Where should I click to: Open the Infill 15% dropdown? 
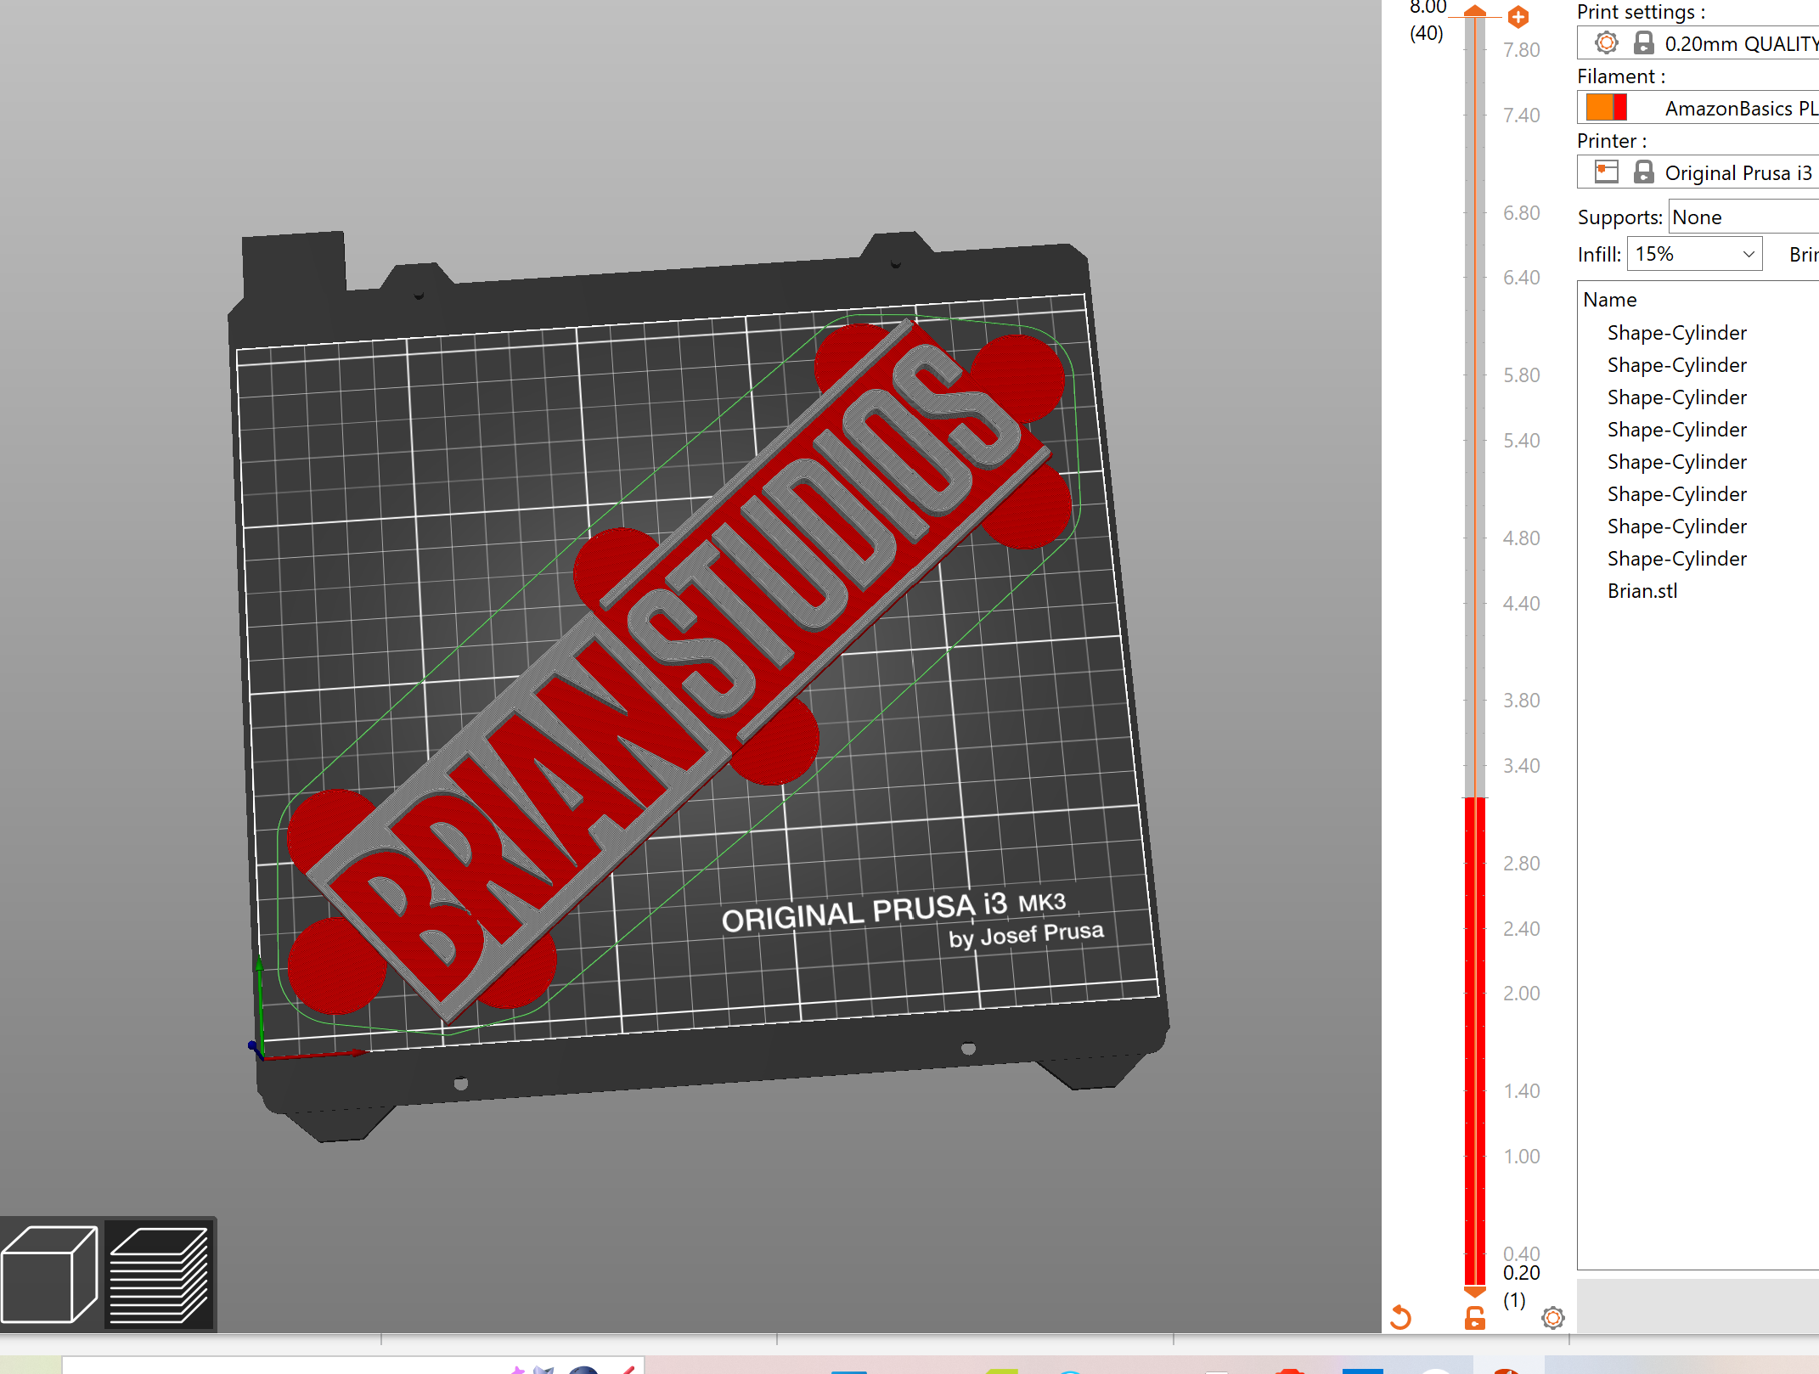(x=1694, y=254)
